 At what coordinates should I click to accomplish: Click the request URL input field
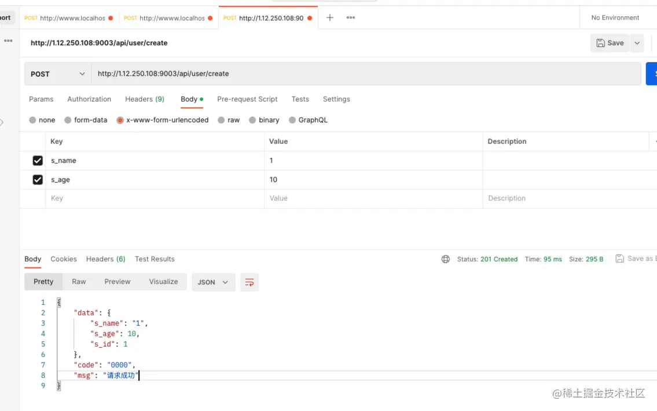point(366,74)
